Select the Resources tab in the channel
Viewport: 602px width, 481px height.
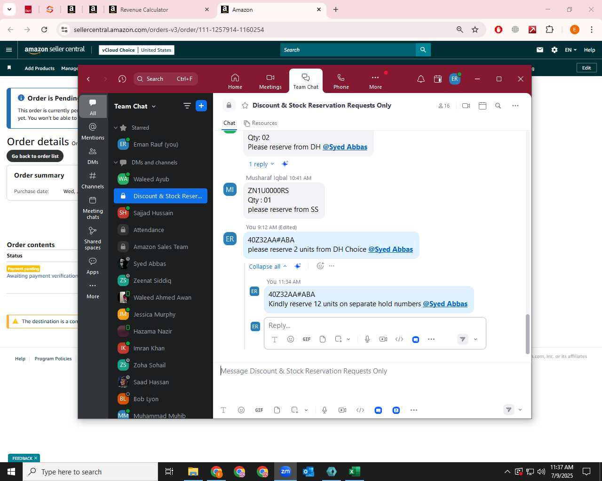261,123
